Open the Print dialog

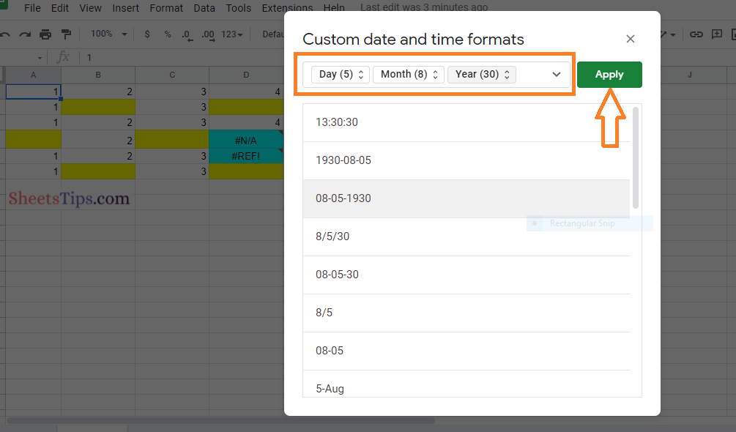[x=45, y=34]
